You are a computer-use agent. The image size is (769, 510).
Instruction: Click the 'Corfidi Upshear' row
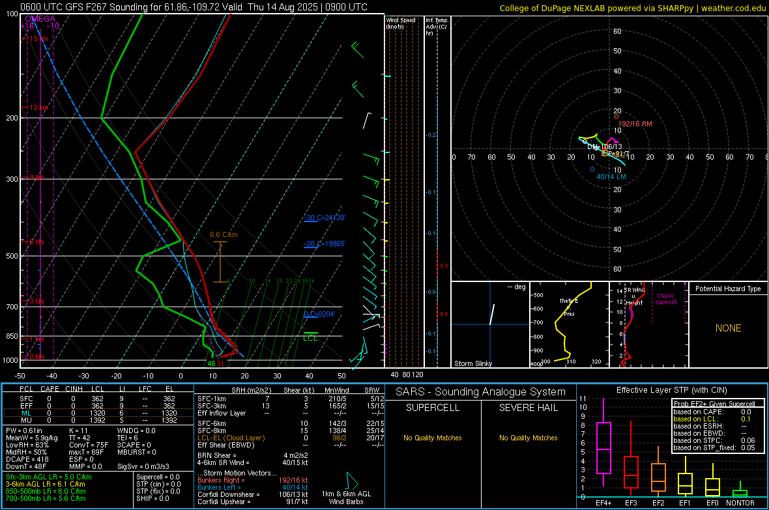(x=253, y=502)
